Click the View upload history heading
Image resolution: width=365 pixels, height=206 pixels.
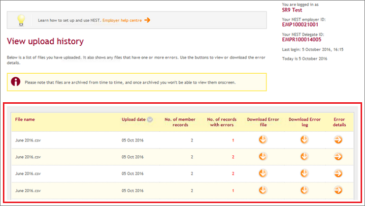pos(45,41)
